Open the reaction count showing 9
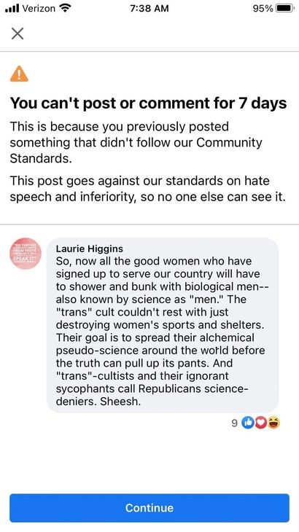The image size is (299, 532). [x=234, y=423]
